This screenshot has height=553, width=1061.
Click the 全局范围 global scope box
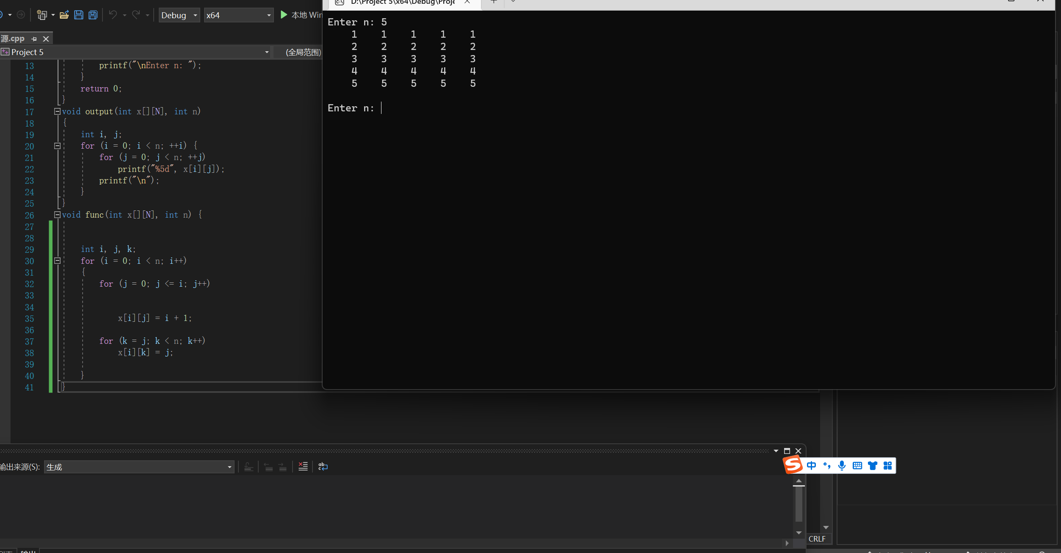302,52
